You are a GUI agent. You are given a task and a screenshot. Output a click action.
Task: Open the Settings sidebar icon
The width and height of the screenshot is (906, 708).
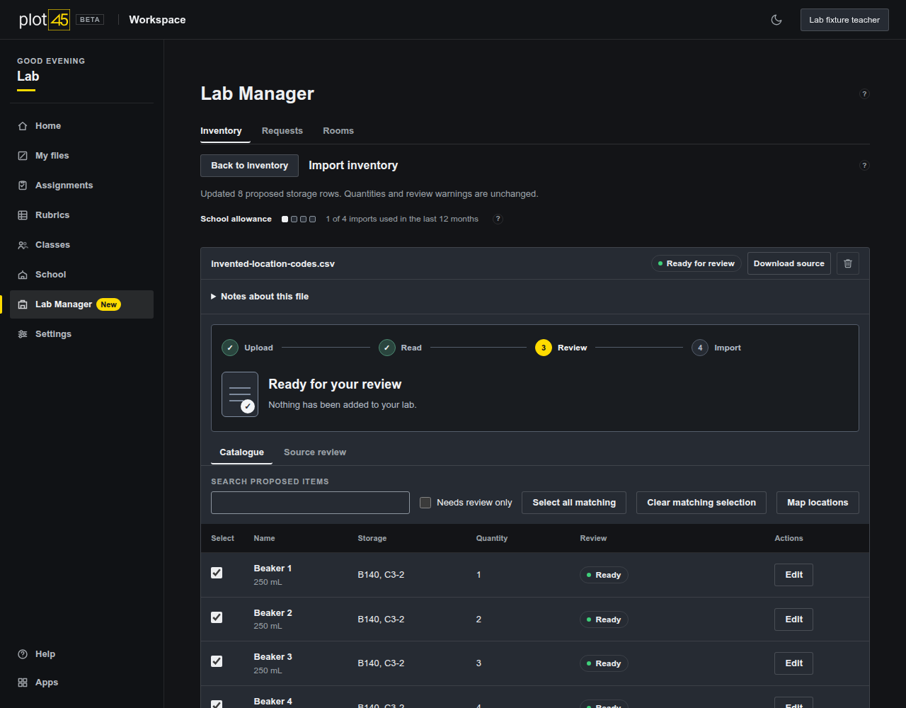[x=23, y=334]
